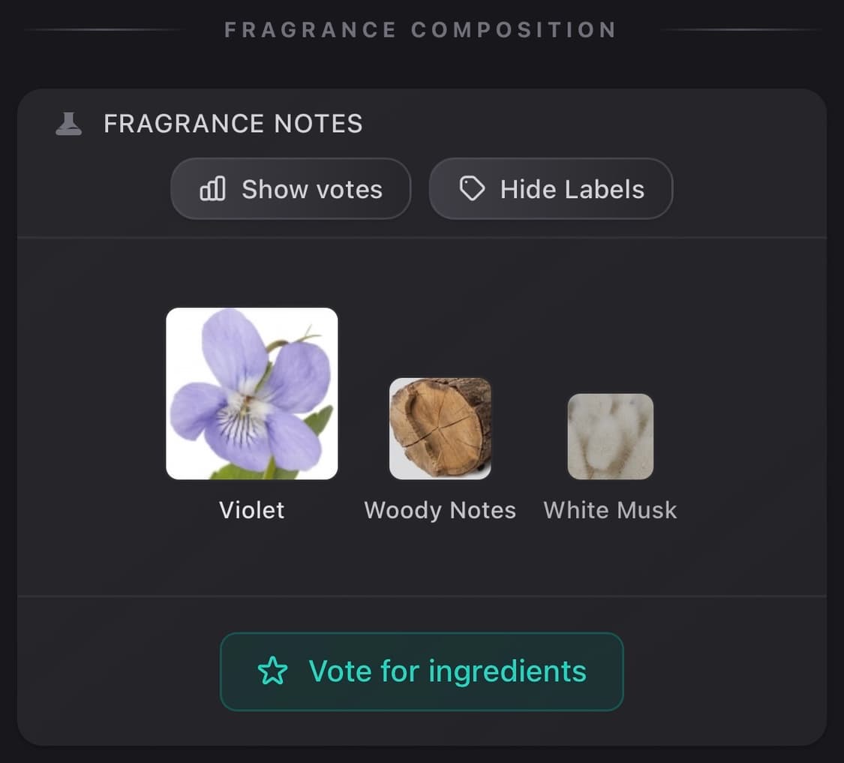
Task: Select the Violet flower image
Action: (252, 393)
